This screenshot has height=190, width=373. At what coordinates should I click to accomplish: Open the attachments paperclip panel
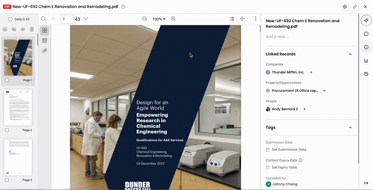(x=44, y=51)
